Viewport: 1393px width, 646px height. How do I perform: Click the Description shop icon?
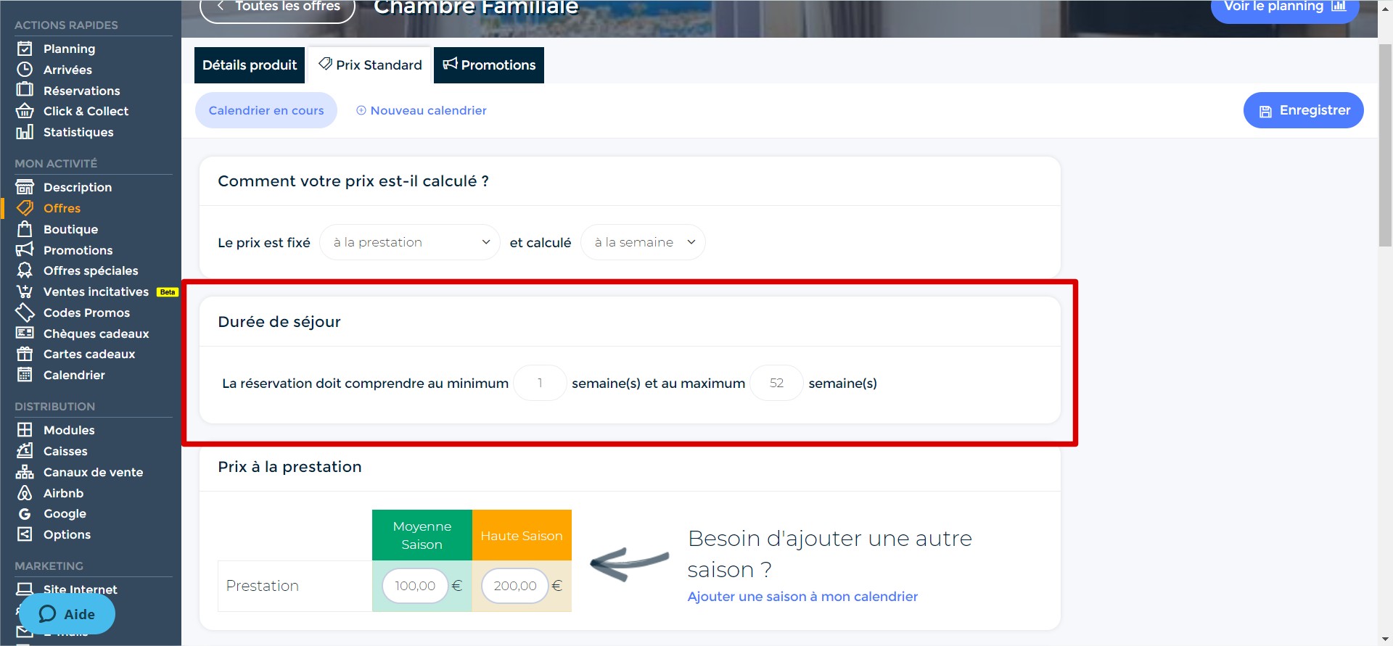point(25,187)
